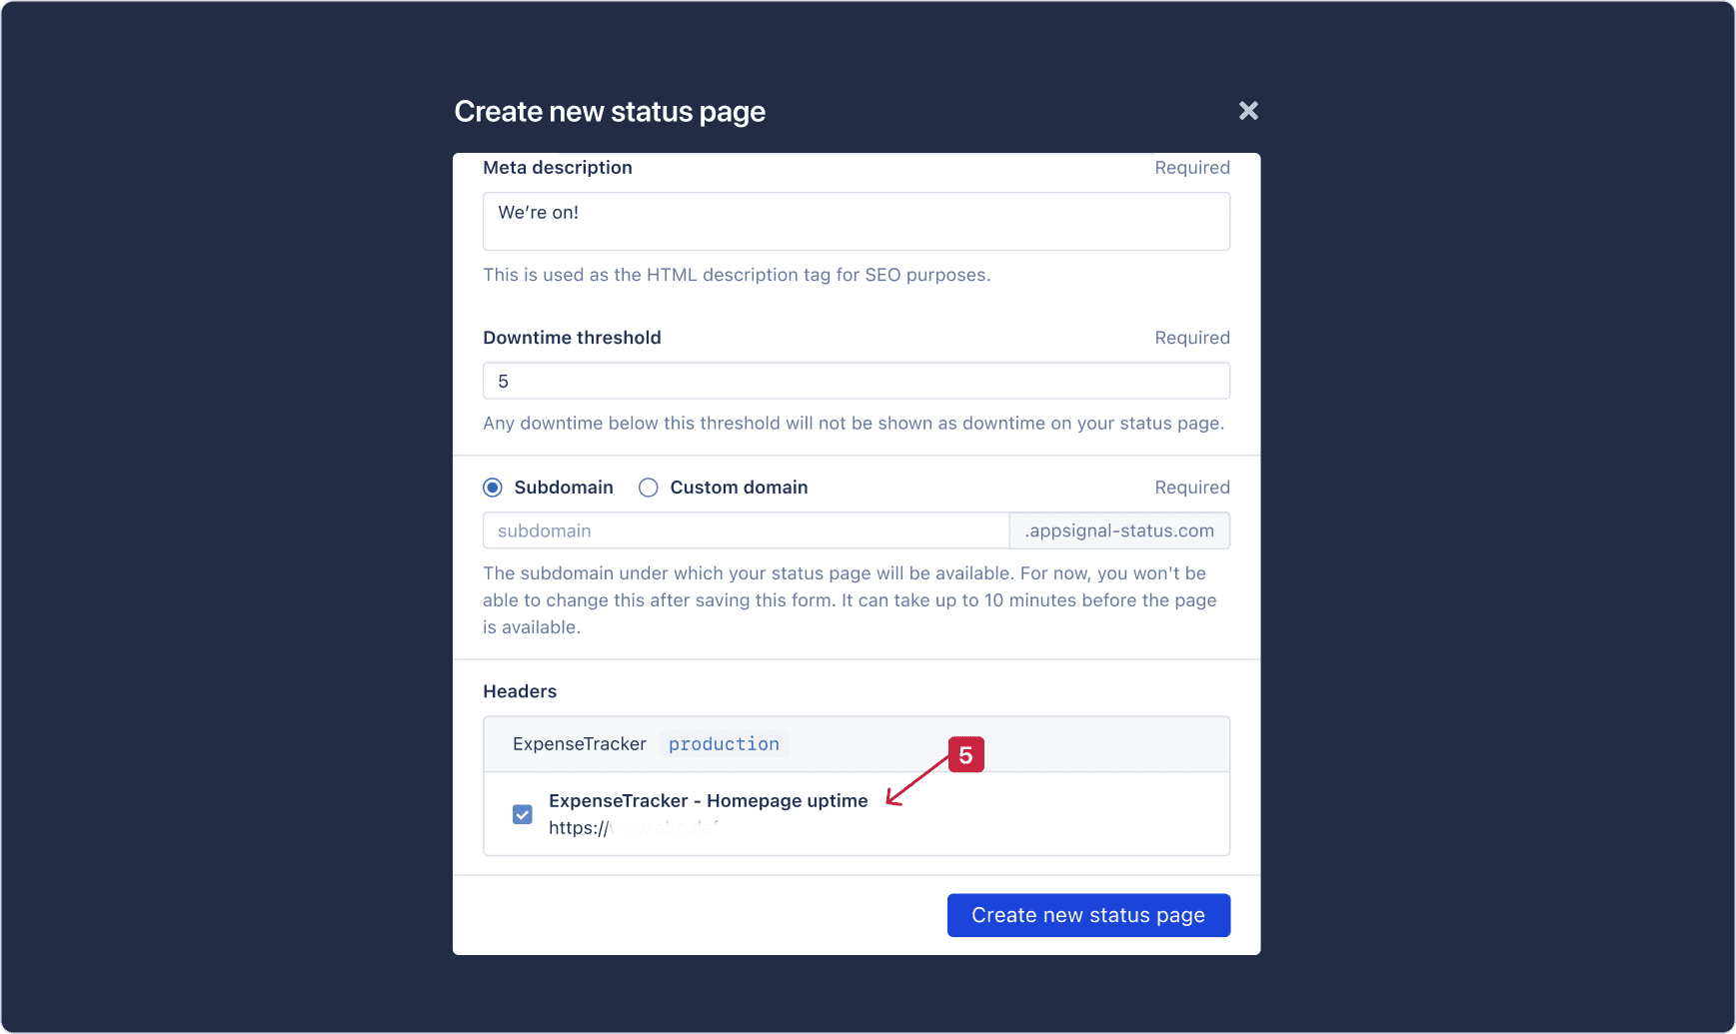The height and width of the screenshot is (1034, 1736).
Task: Close the Create new status page dialog
Action: 1248,110
